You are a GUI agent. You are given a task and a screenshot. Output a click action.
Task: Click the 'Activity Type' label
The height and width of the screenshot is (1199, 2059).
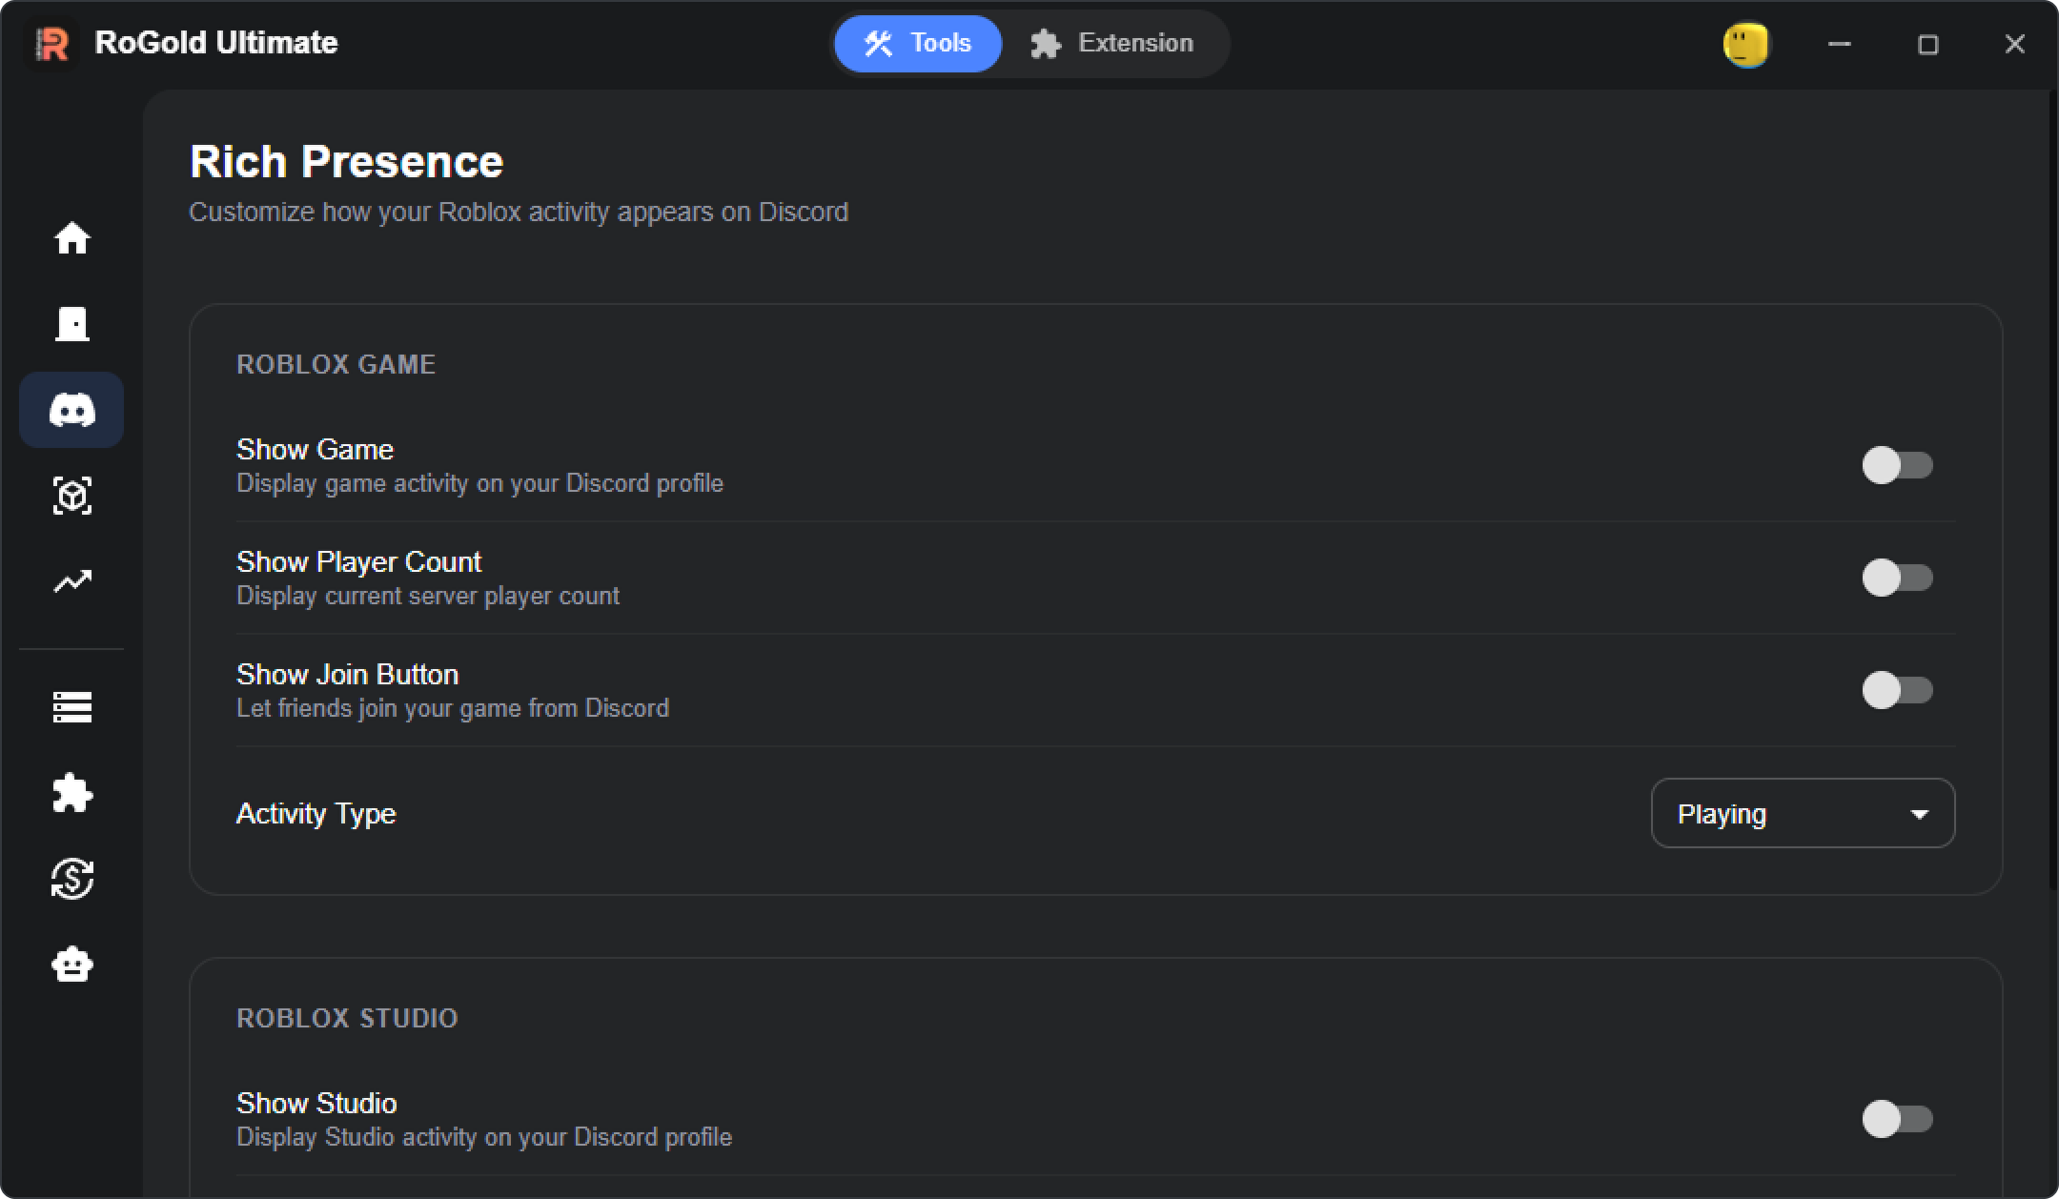coord(316,813)
